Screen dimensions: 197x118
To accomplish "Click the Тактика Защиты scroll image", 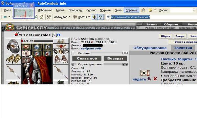I will pyautogui.click(x=144, y=73).
